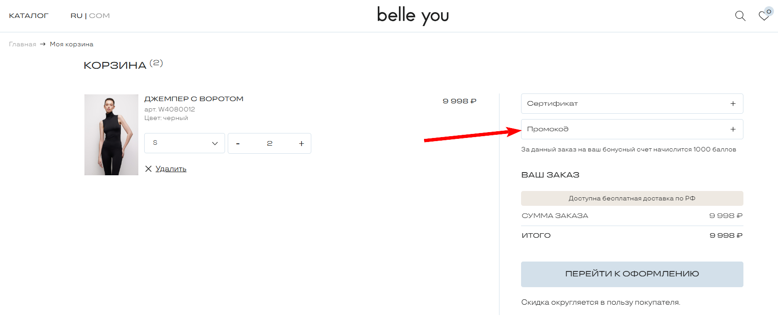Navigate to Главная via breadcrumb
Screen dimensions: 778x333
[x=22, y=44]
